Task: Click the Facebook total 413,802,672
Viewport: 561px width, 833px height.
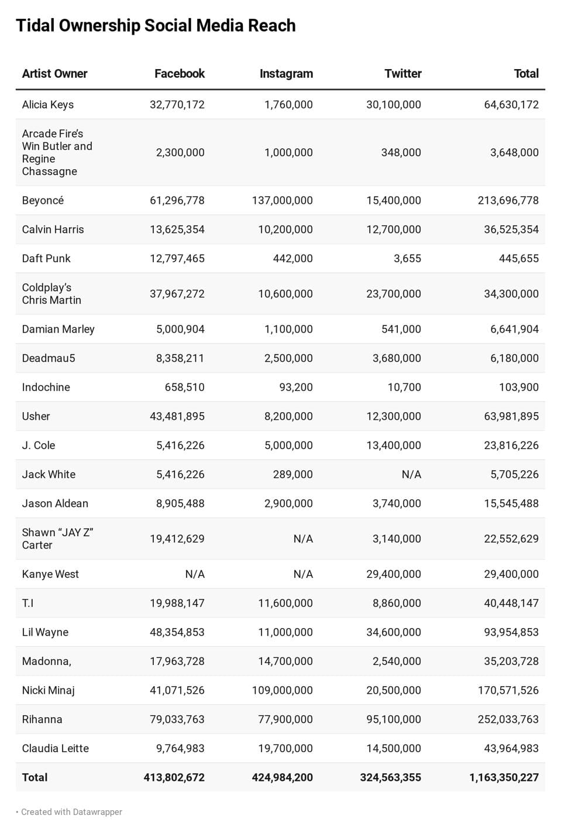Action: click(x=174, y=777)
